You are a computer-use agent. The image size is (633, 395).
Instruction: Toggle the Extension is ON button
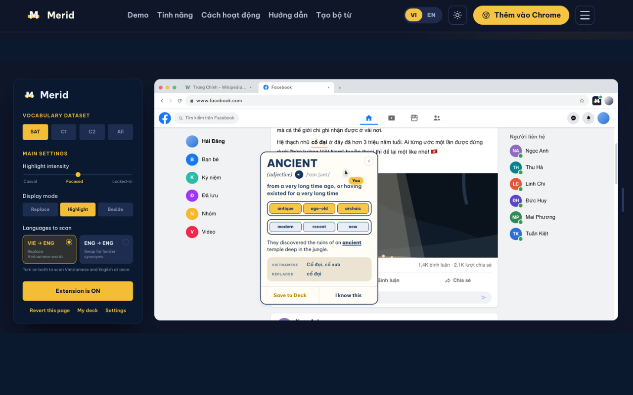78,291
